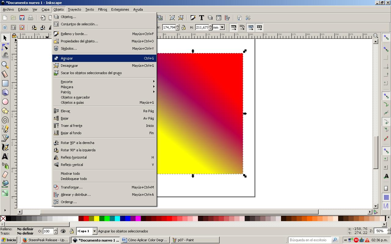Choose Agrupar from Objeto menu
391x244 pixels.
click(x=104, y=58)
